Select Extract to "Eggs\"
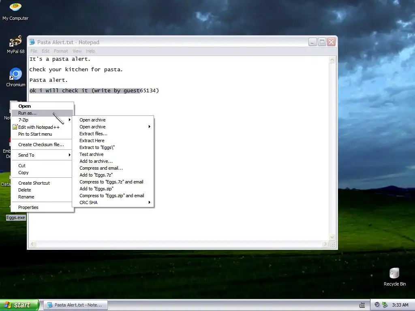This screenshot has height=311, width=415. [113, 147]
